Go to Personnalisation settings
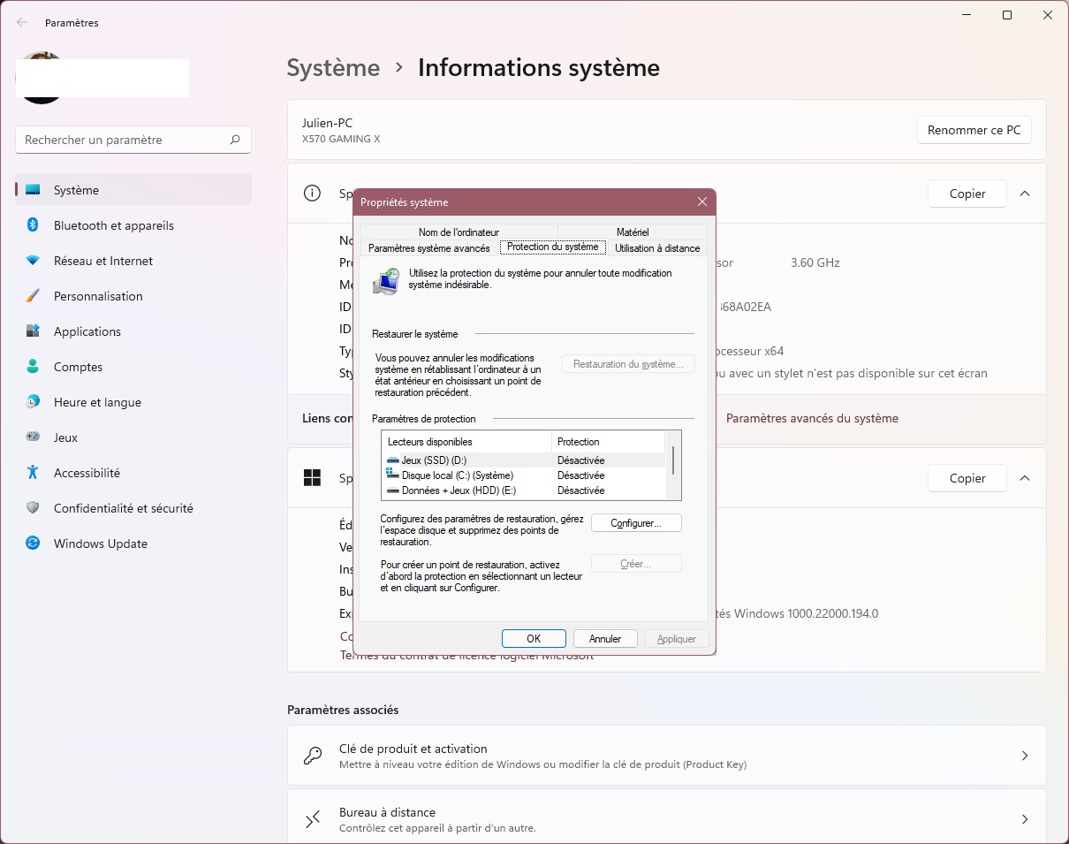This screenshot has height=844, width=1069. tap(133, 296)
